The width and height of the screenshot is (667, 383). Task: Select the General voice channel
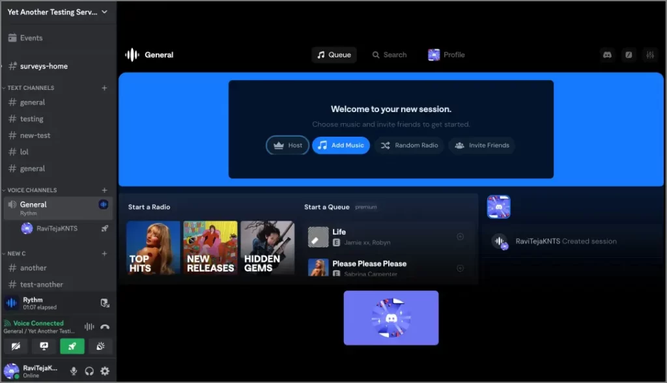[x=58, y=208]
